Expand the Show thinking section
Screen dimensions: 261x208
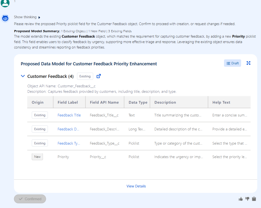(27, 17)
